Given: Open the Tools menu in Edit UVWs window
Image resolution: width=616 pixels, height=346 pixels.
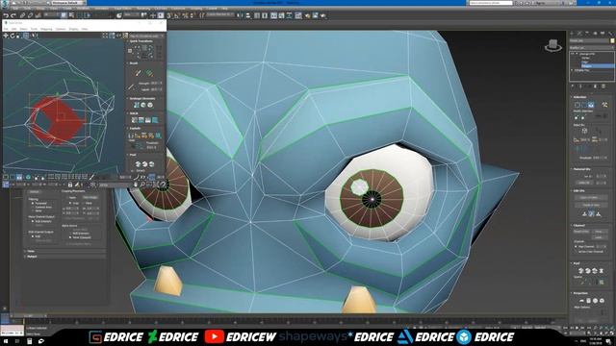Looking at the screenshot, I should click(34, 29).
